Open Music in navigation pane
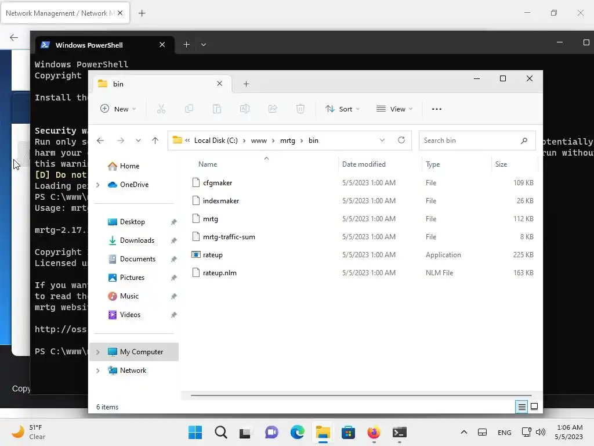The width and height of the screenshot is (594, 446). [129, 296]
